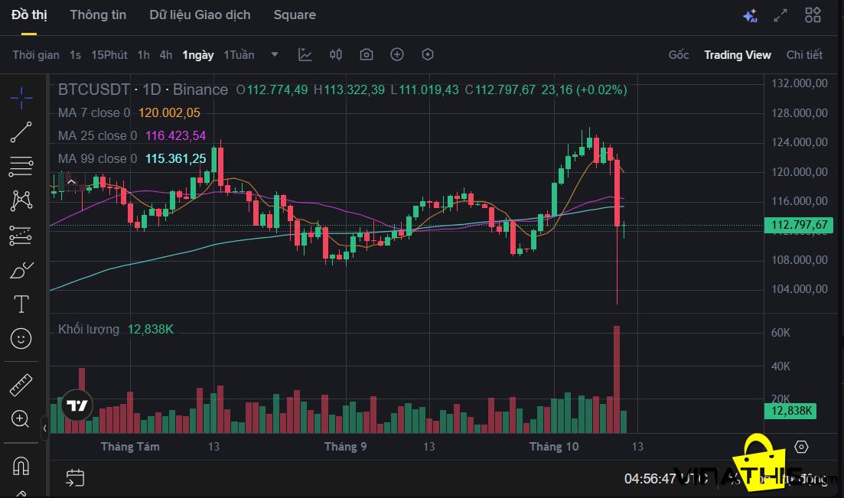Open the XABCD pattern tool
Viewport: 844px width, 498px height.
21,200
